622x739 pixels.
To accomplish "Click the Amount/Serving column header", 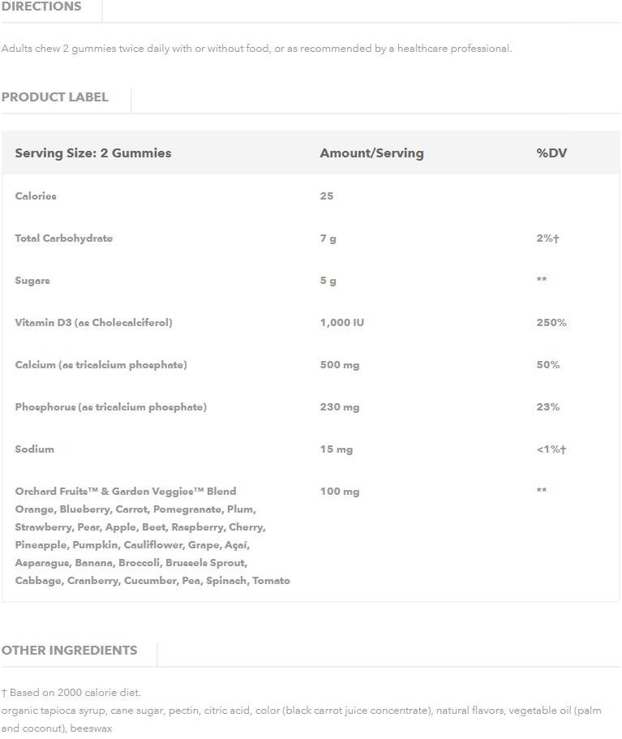I will tap(371, 153).
